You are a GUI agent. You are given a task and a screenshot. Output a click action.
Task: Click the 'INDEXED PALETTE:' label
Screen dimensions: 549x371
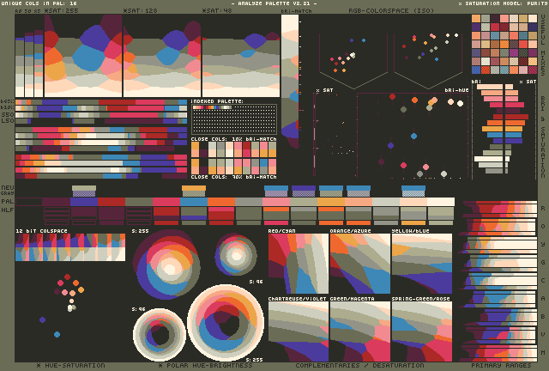[217, 101]
